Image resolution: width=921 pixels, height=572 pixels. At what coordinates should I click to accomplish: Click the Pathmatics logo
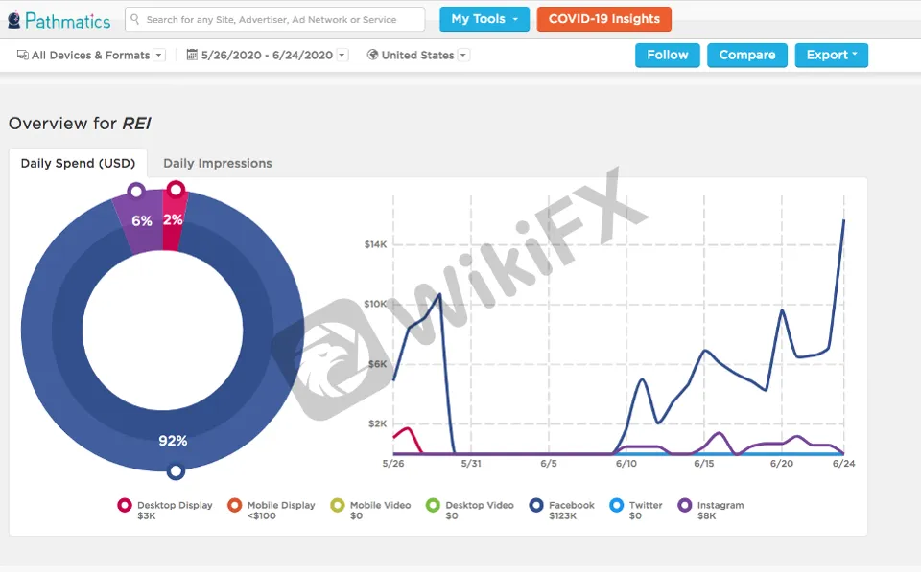[59, 20]
